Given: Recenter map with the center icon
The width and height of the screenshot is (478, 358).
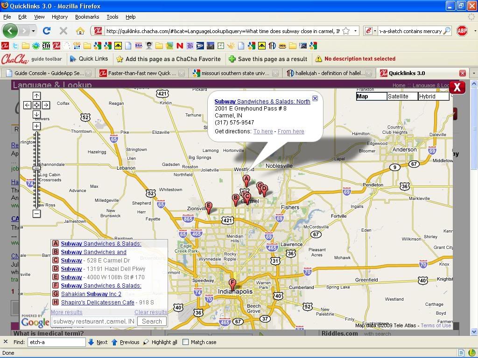Looking at the screenshot, I should coord(36,105).
